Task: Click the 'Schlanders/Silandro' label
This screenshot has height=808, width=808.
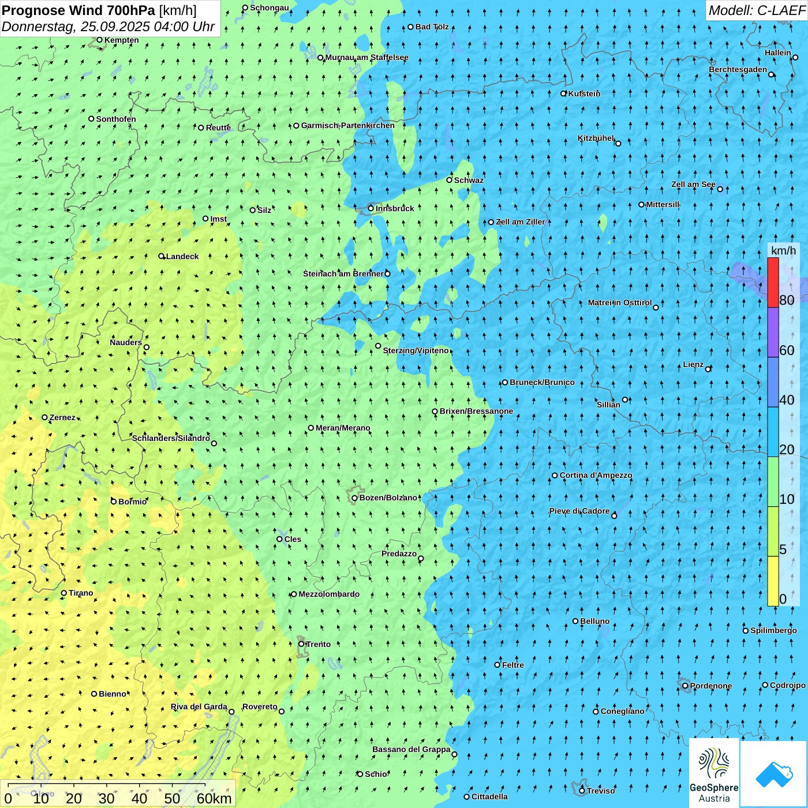Action: point(171,439)
